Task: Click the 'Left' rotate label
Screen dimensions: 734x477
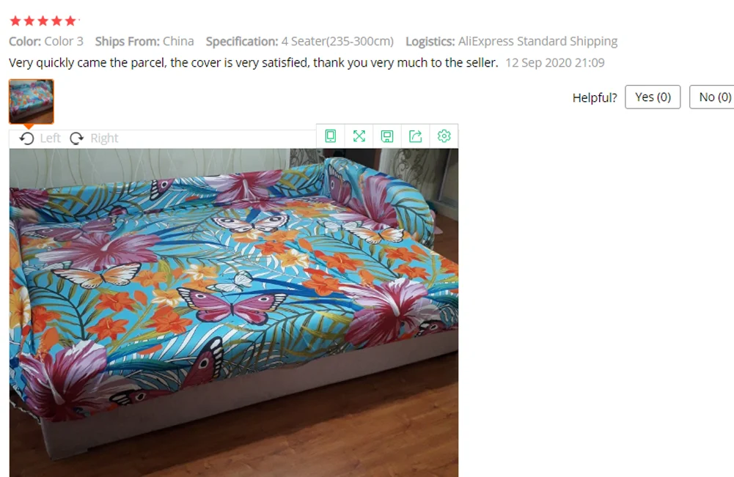Action: [50, 138]
